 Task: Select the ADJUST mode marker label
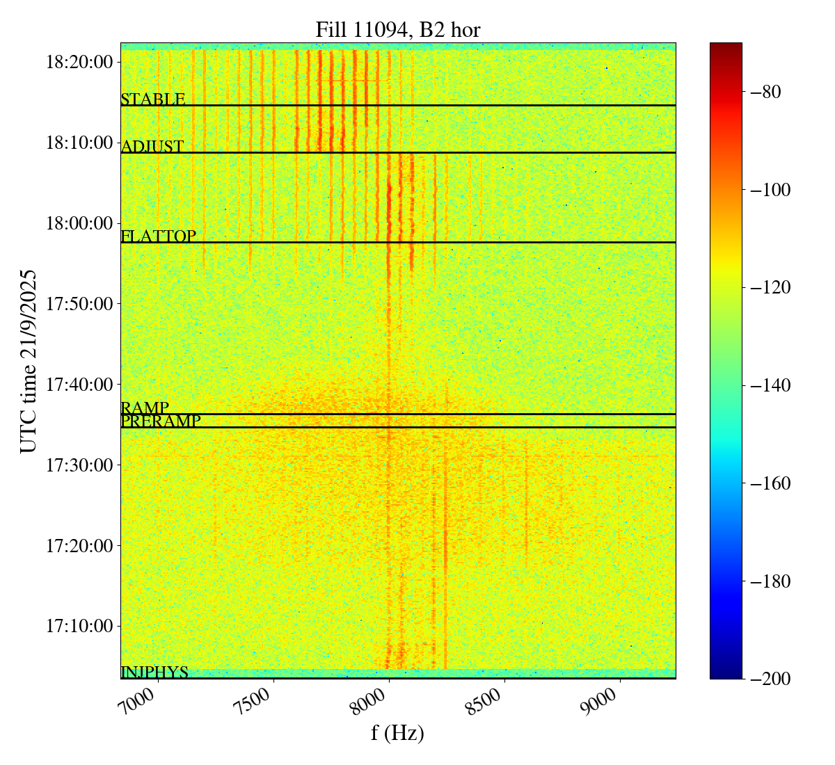click(x=152, y=147)
